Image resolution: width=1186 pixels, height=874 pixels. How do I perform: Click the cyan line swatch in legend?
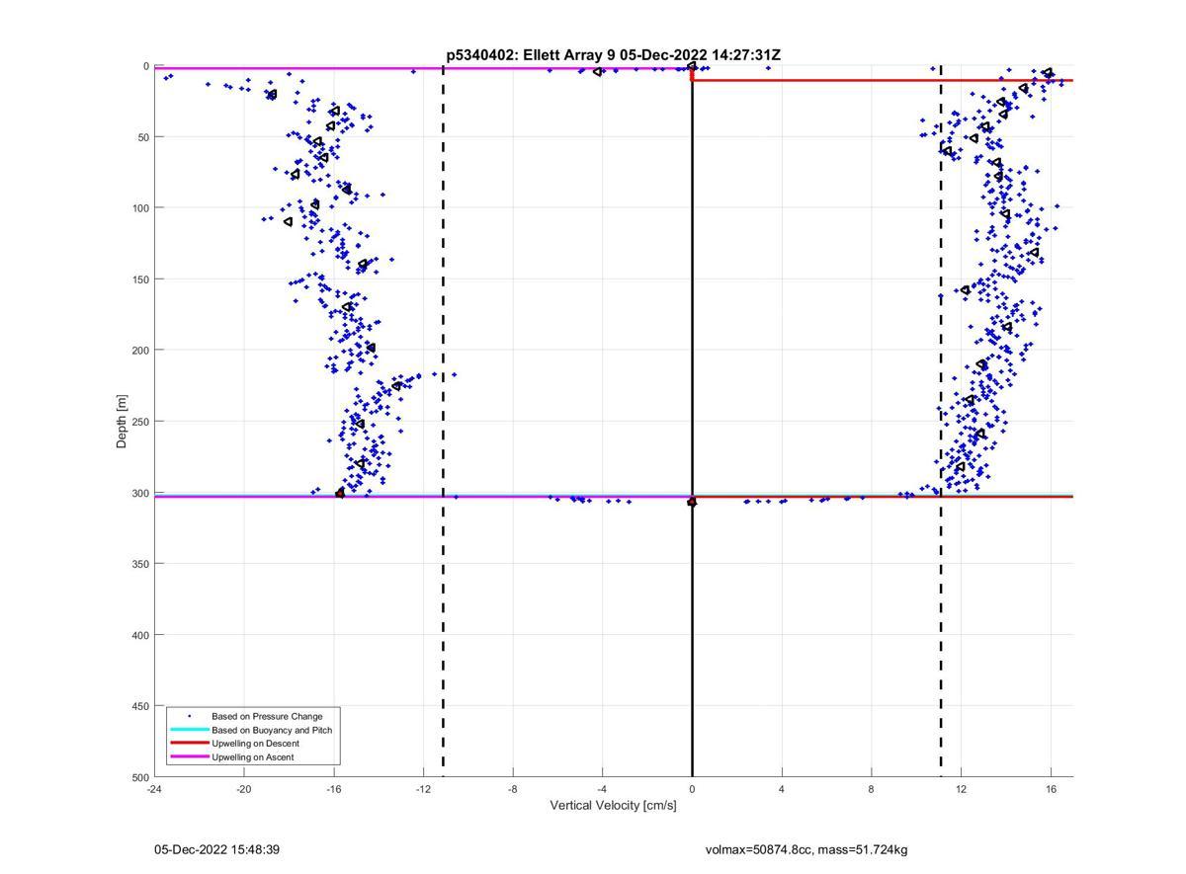[x=189, y=730]
